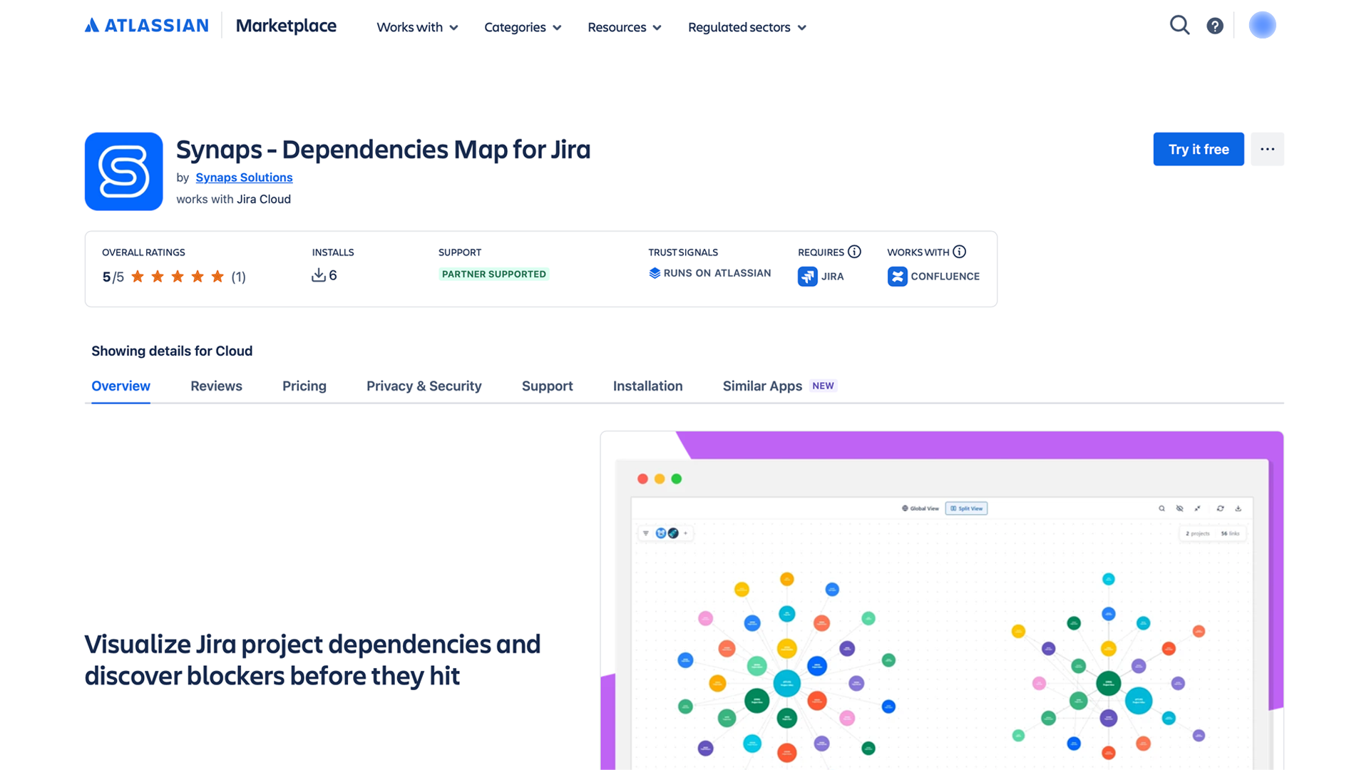This screenshot has height=770, width=1369.
Task: Click the NEW badge beside Similar Apps
Action: pos(823,386)
